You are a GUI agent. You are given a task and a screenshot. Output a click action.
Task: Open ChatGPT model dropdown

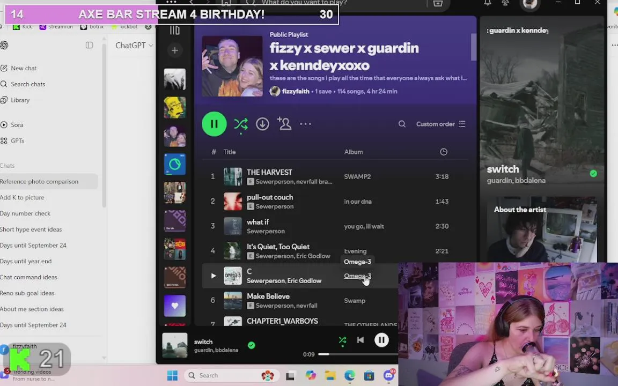[134, 45]
